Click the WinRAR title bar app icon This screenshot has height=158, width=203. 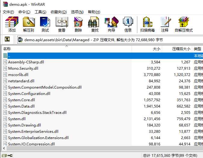5,4
